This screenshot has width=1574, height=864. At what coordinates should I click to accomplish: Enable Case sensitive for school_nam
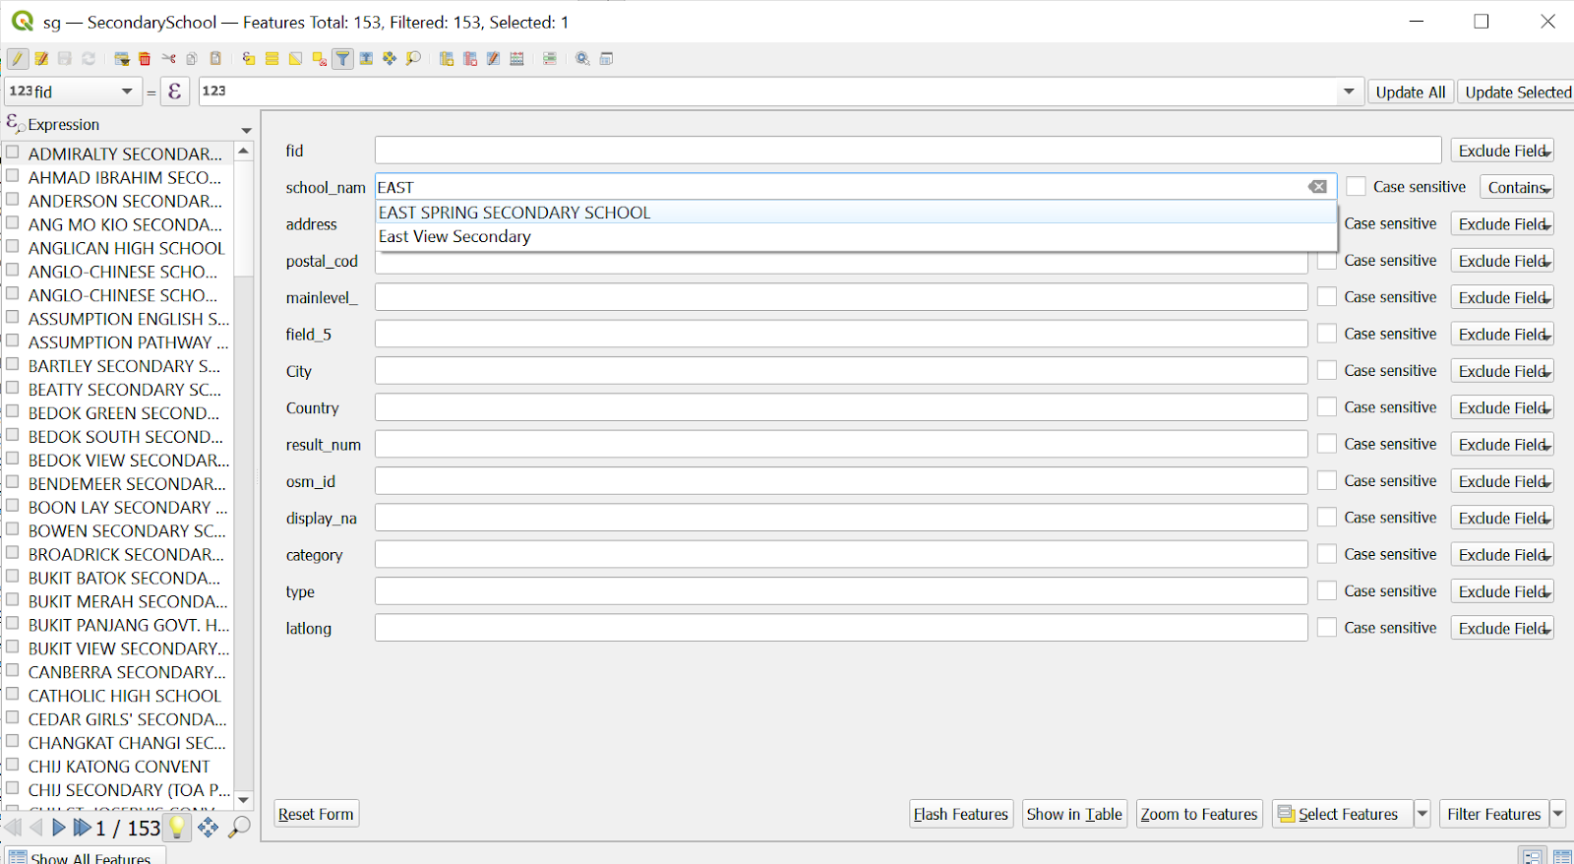pyautogui.click(x=1357, y=187)
